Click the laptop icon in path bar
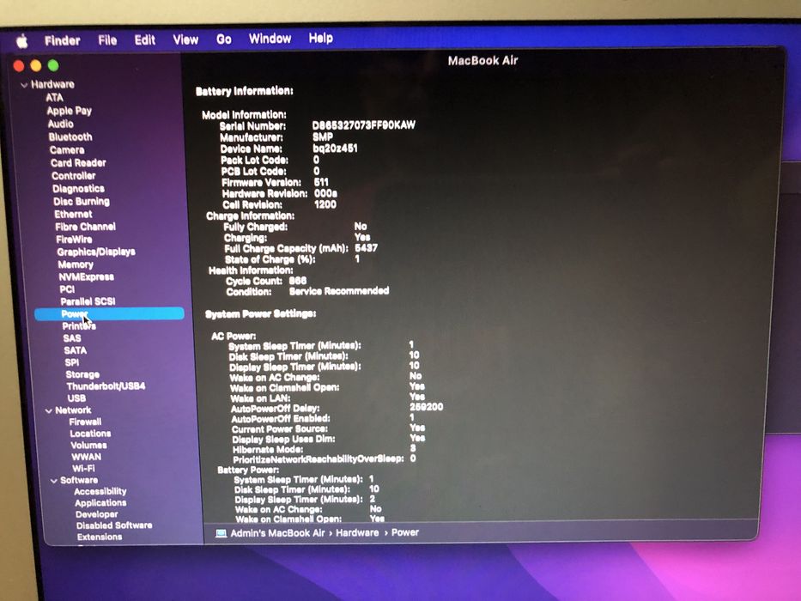The height and width of the screenshot is (601, 801). (221, 533)
